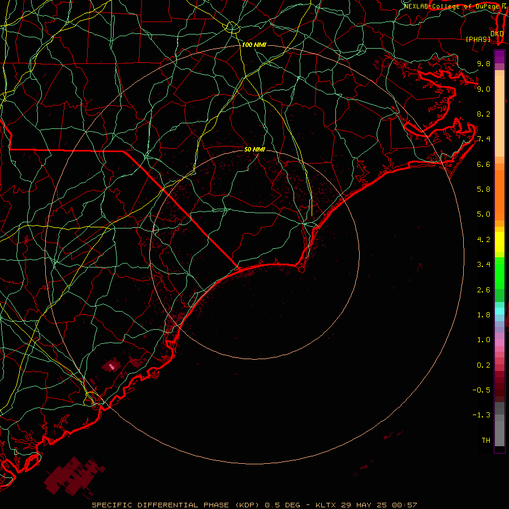The height and width of the screenshot is (509, 509).
Task: Click the 3.4 scale label
Action: coord(484,265)
